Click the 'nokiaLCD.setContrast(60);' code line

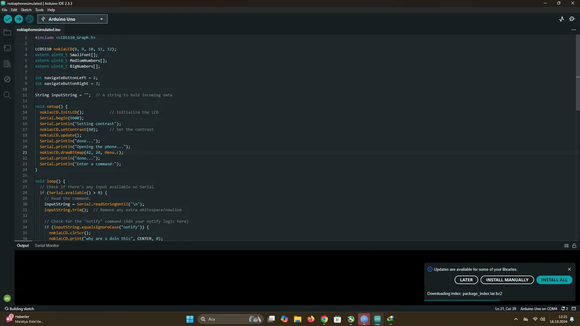[69, 129]
